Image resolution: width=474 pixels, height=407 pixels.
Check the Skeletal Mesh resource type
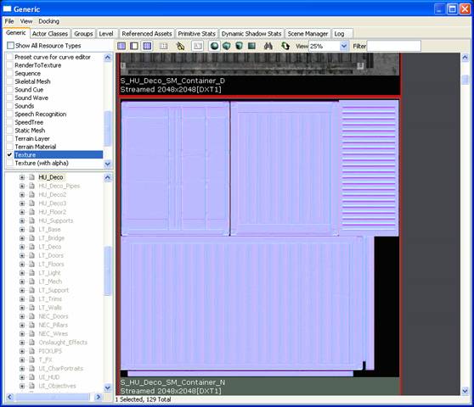coord(10,81)
